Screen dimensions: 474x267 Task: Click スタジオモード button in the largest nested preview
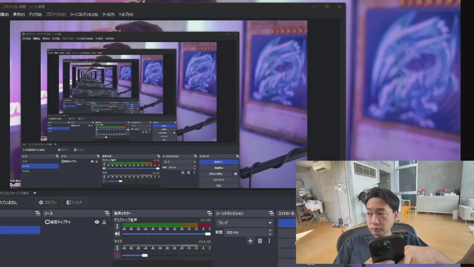[x=218, y=180]
